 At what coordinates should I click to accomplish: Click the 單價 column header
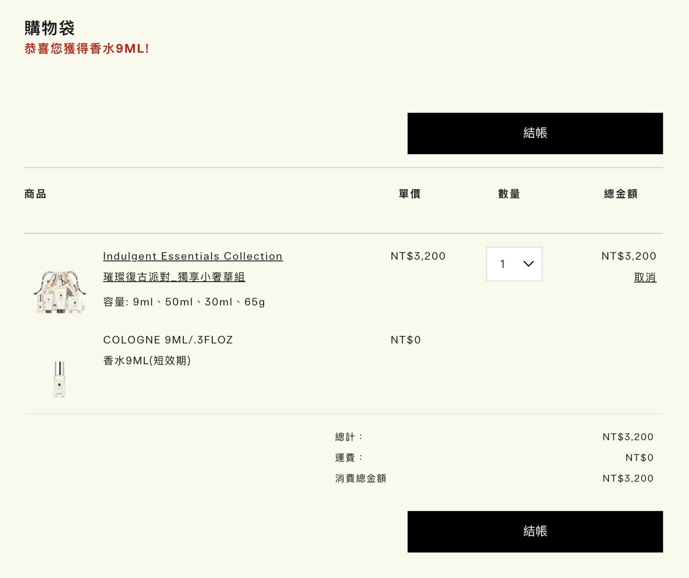click(x=410, y=194)
